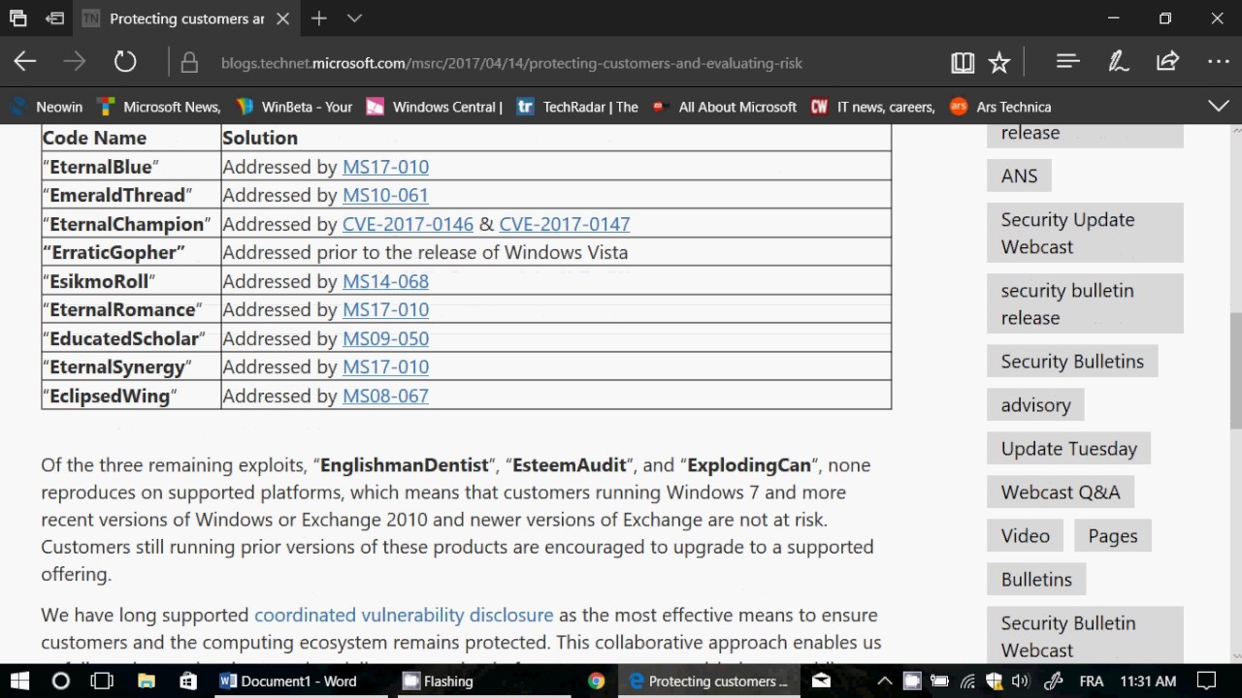The width and height of the screenshot is (1242, 698).
Task: Open MS08-067 link for EclipsedWing
Action: [x=385, y=396]
